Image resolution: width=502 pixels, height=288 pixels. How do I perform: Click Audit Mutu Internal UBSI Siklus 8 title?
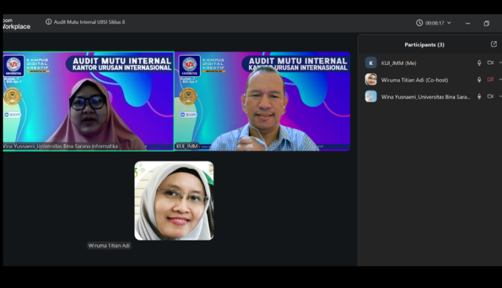tap(89, 22)
